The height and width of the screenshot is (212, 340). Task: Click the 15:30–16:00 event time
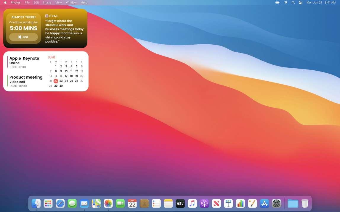pos(18,86)
